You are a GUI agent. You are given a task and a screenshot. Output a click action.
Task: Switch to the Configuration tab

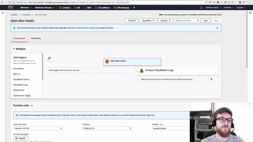pos(19,38)
